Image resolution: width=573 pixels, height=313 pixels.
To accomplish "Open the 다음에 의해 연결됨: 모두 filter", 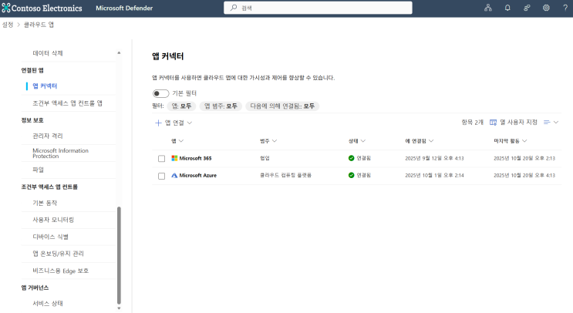I will coord(282,106).
